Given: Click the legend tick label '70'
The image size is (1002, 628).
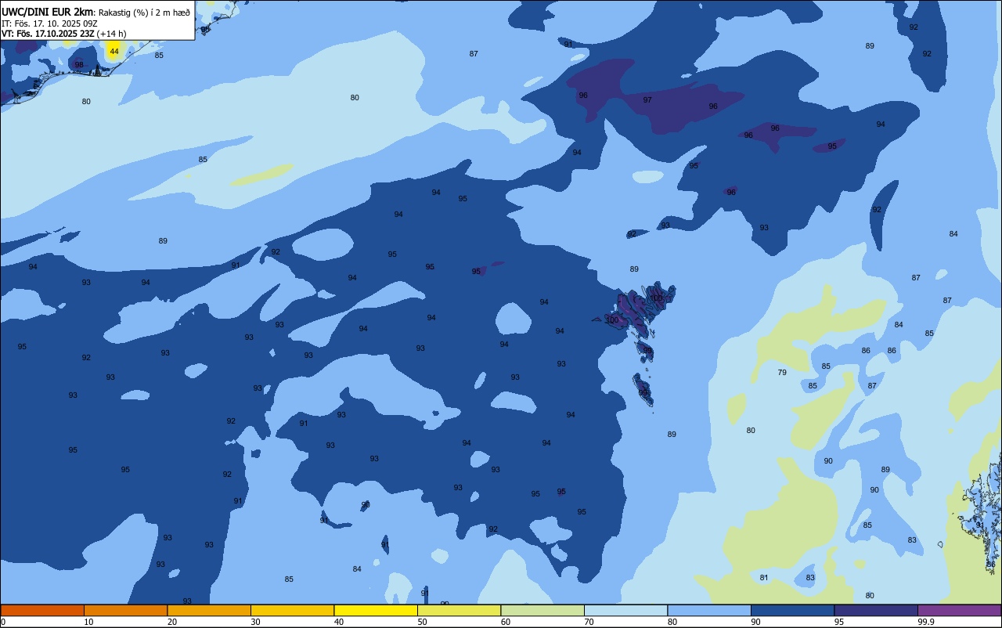Looking at the screenshot, I should coord(589,622).
